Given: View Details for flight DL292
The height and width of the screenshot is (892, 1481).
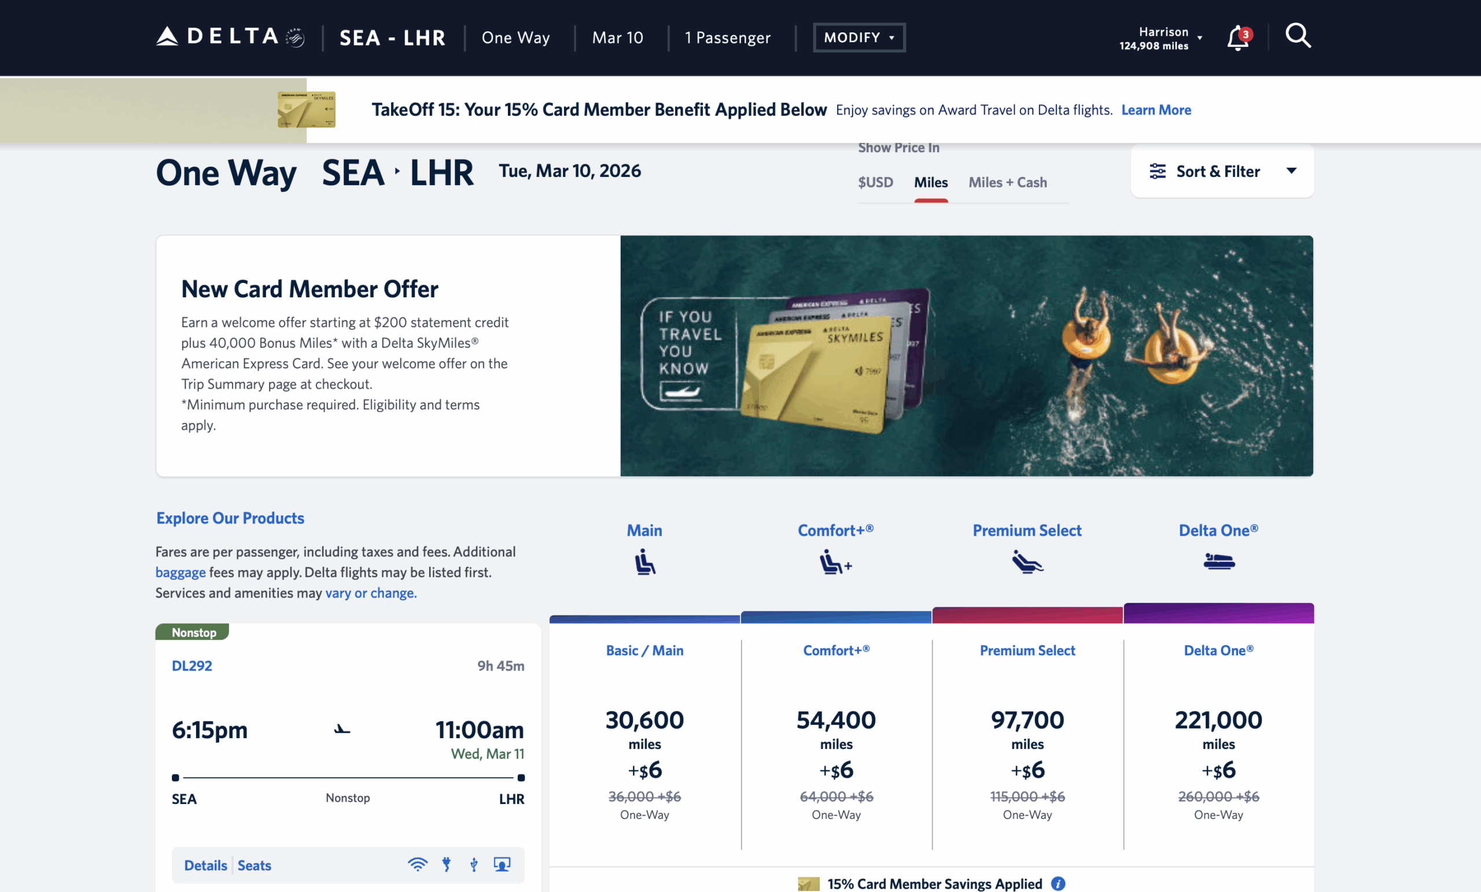Looking at the screenshot, I should pos(205,865).
